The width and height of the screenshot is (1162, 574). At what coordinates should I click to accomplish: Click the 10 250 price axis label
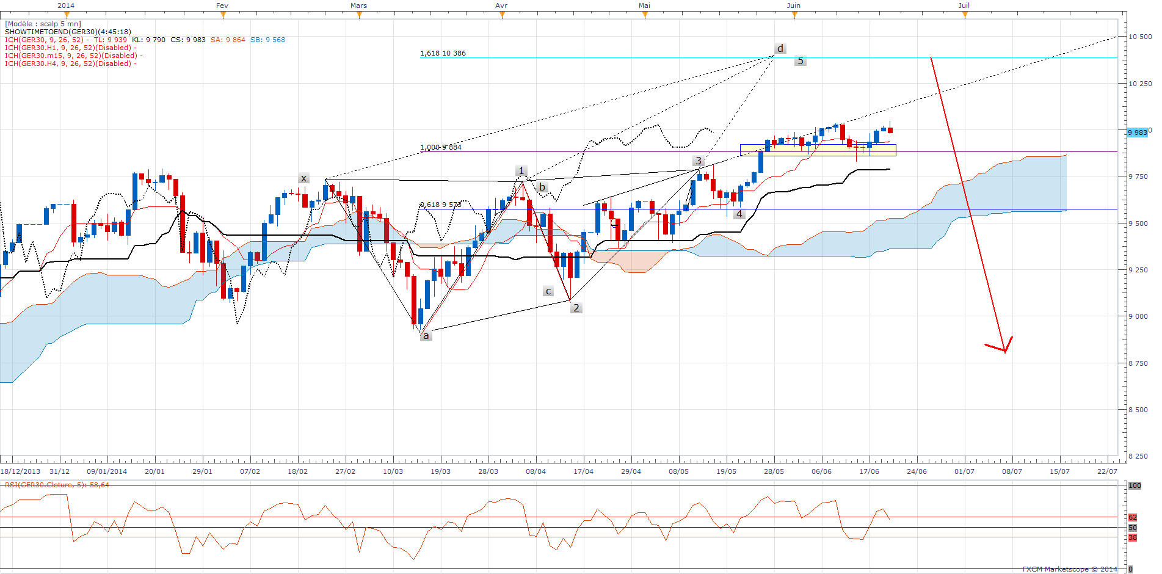point(1140,84)
